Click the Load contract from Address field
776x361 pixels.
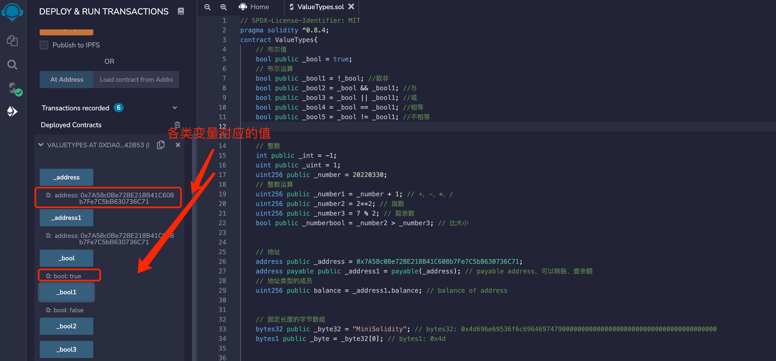tap(136, 80)
